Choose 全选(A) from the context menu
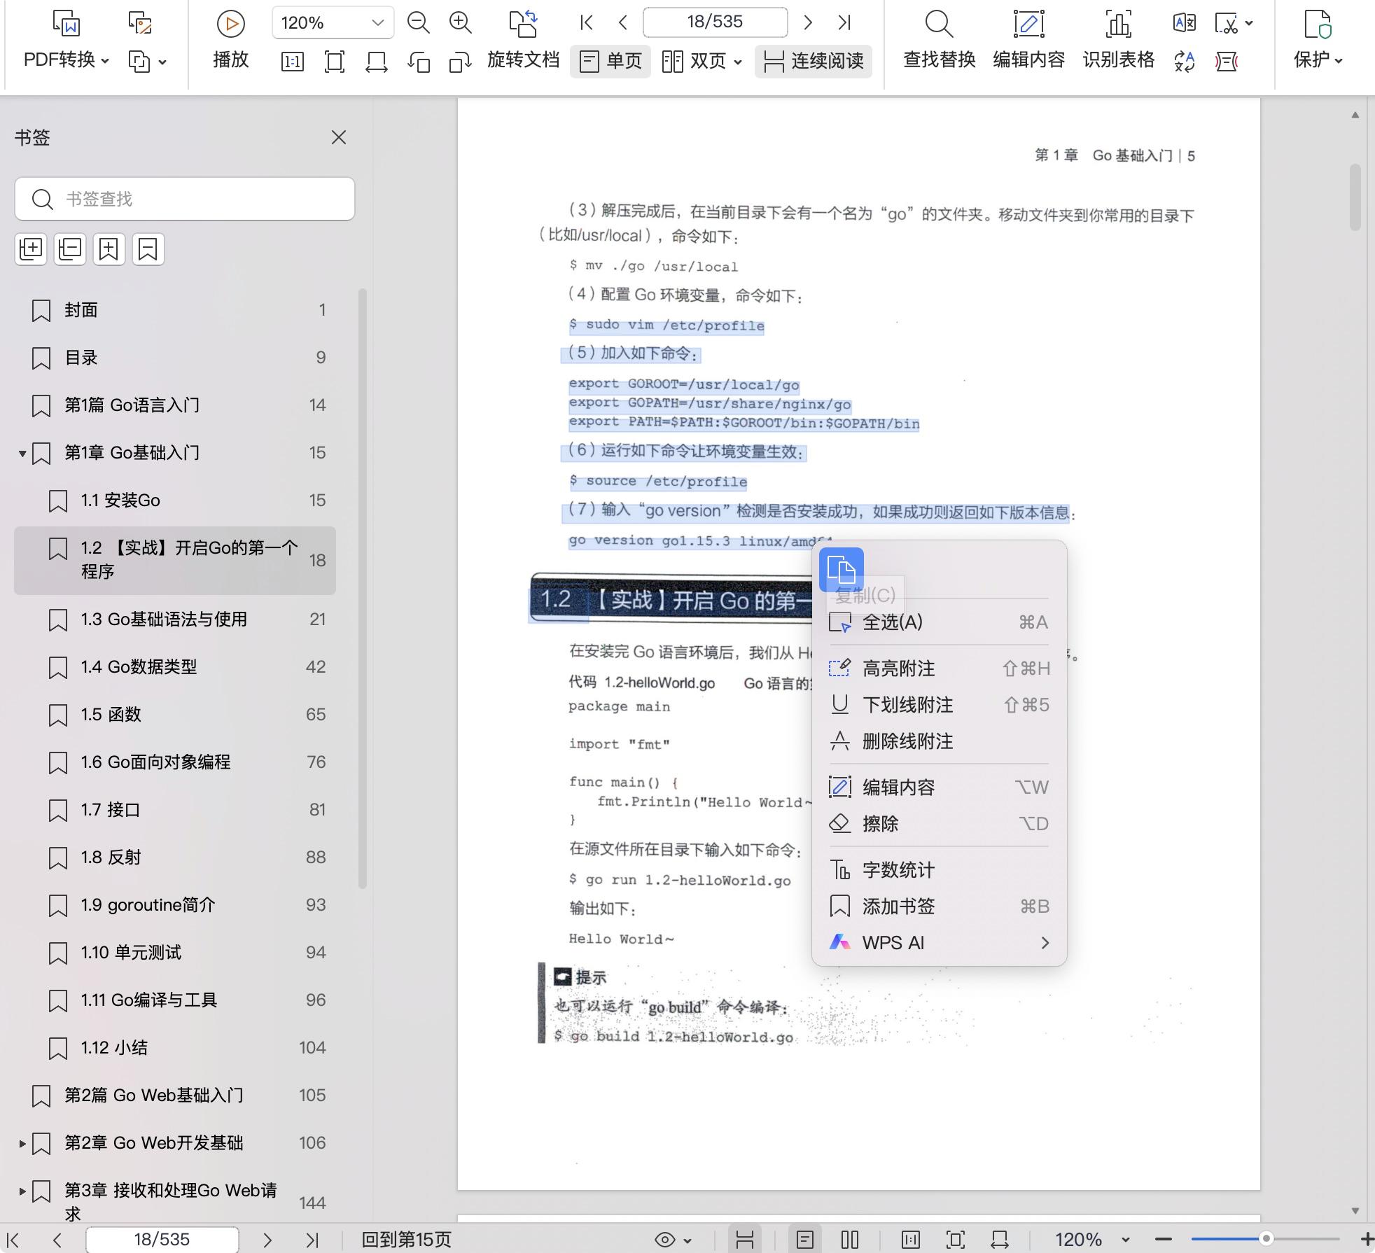 coord(939,622)
